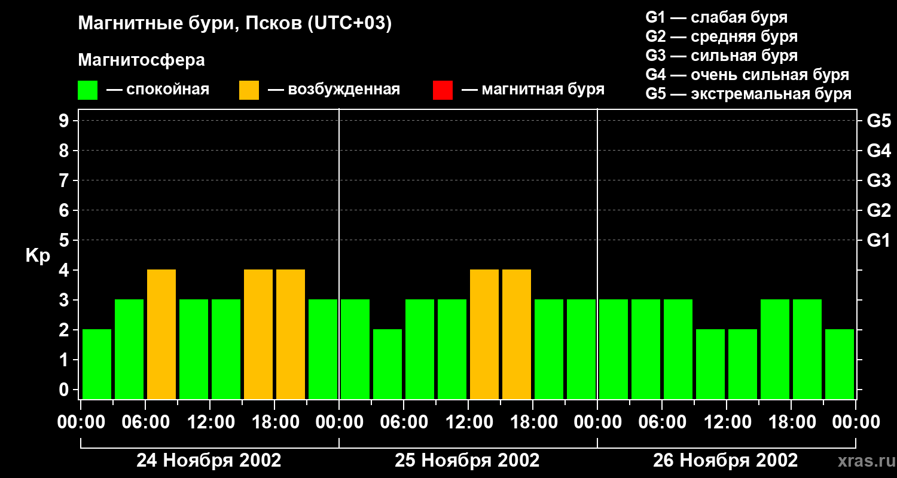Select the last orange bar on 25 November

tap(517, 334)
